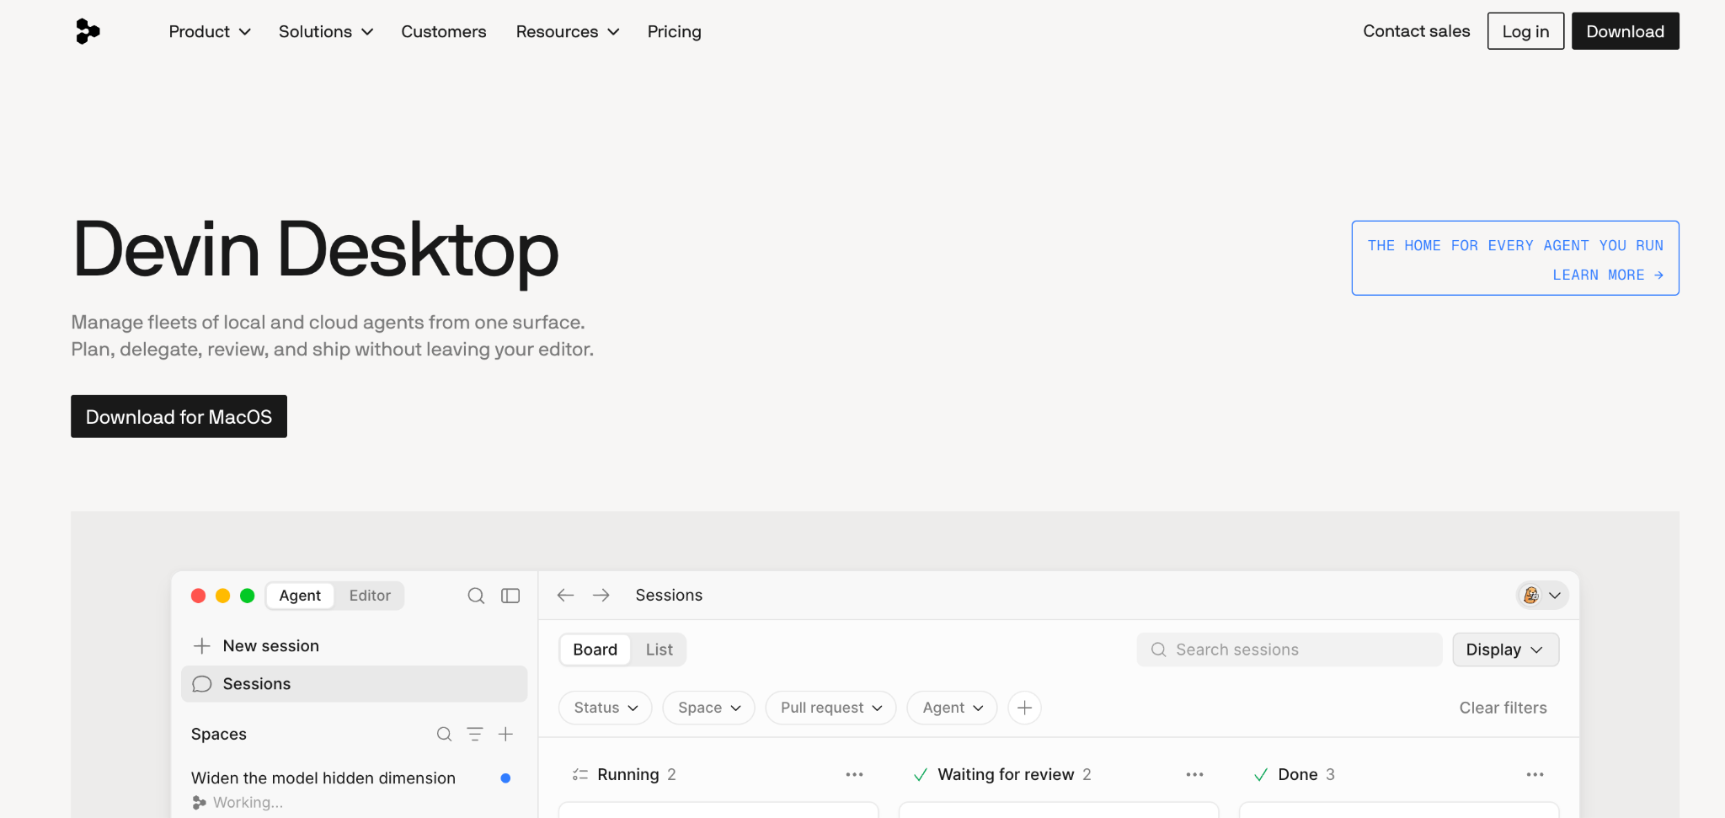Click the 'Working...' status text
Viewport: 1725px width, 818px height.
[248, 803]
